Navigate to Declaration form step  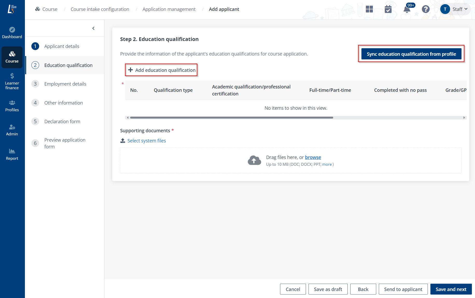click(62, 122)
